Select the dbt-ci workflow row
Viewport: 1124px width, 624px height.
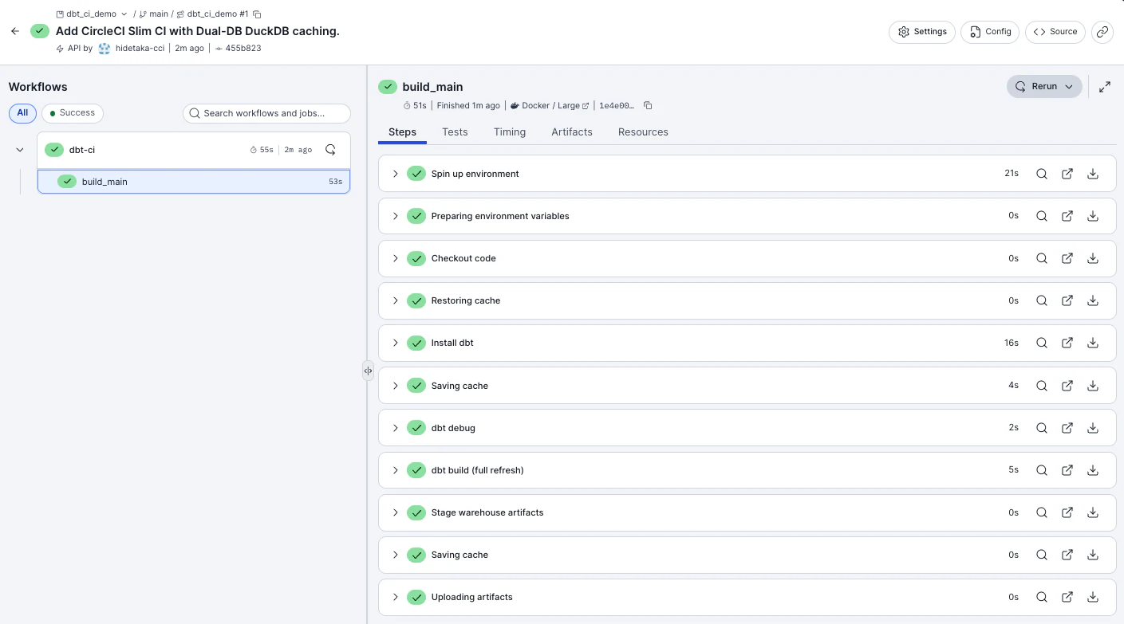pos(194,150)
